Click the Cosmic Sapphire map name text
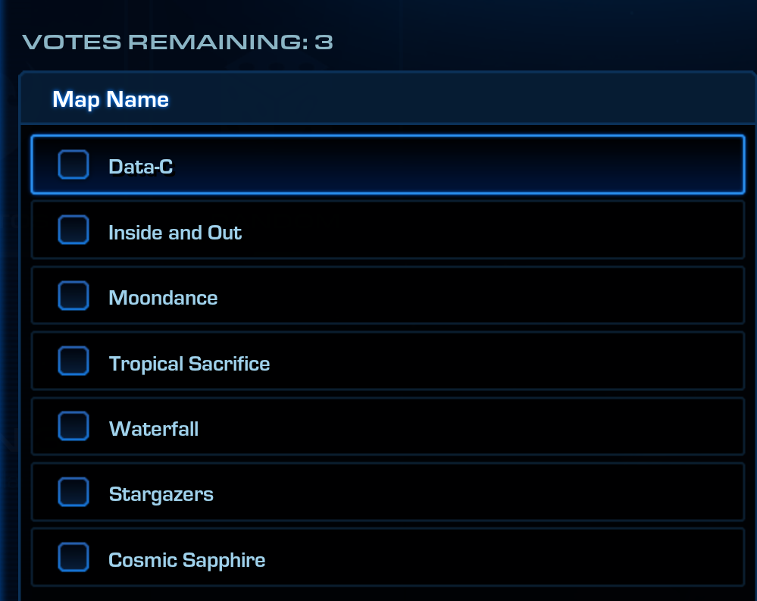This screenshot has width=757, height=601. [187, 559]
